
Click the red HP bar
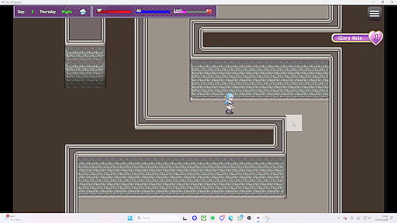114,12
